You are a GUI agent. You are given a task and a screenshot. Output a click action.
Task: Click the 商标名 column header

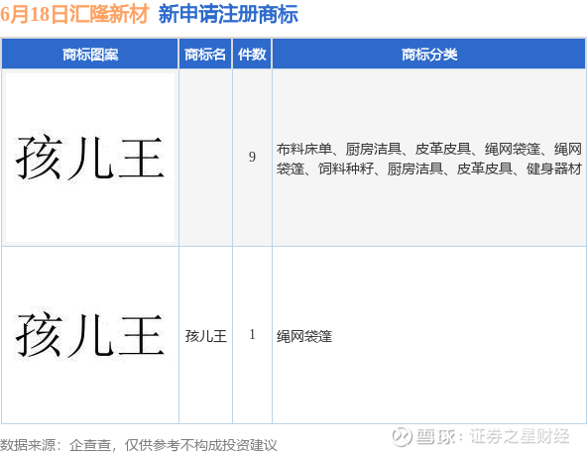(x=205, y=55)
